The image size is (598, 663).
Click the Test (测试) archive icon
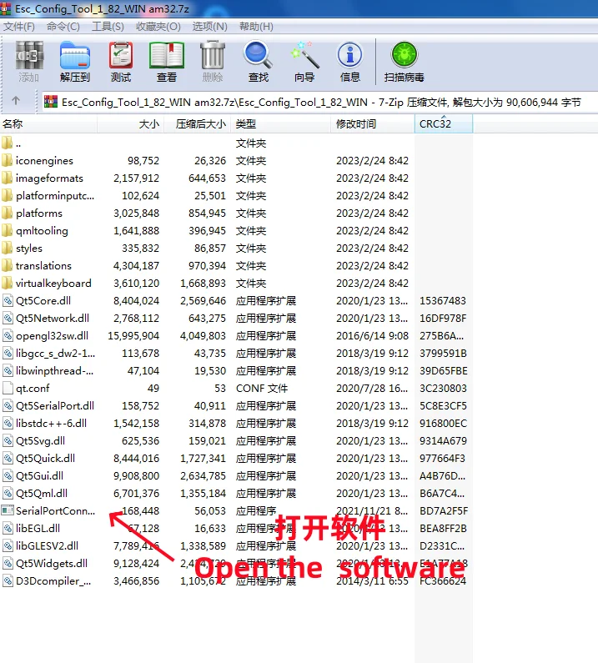click(121, 62)
